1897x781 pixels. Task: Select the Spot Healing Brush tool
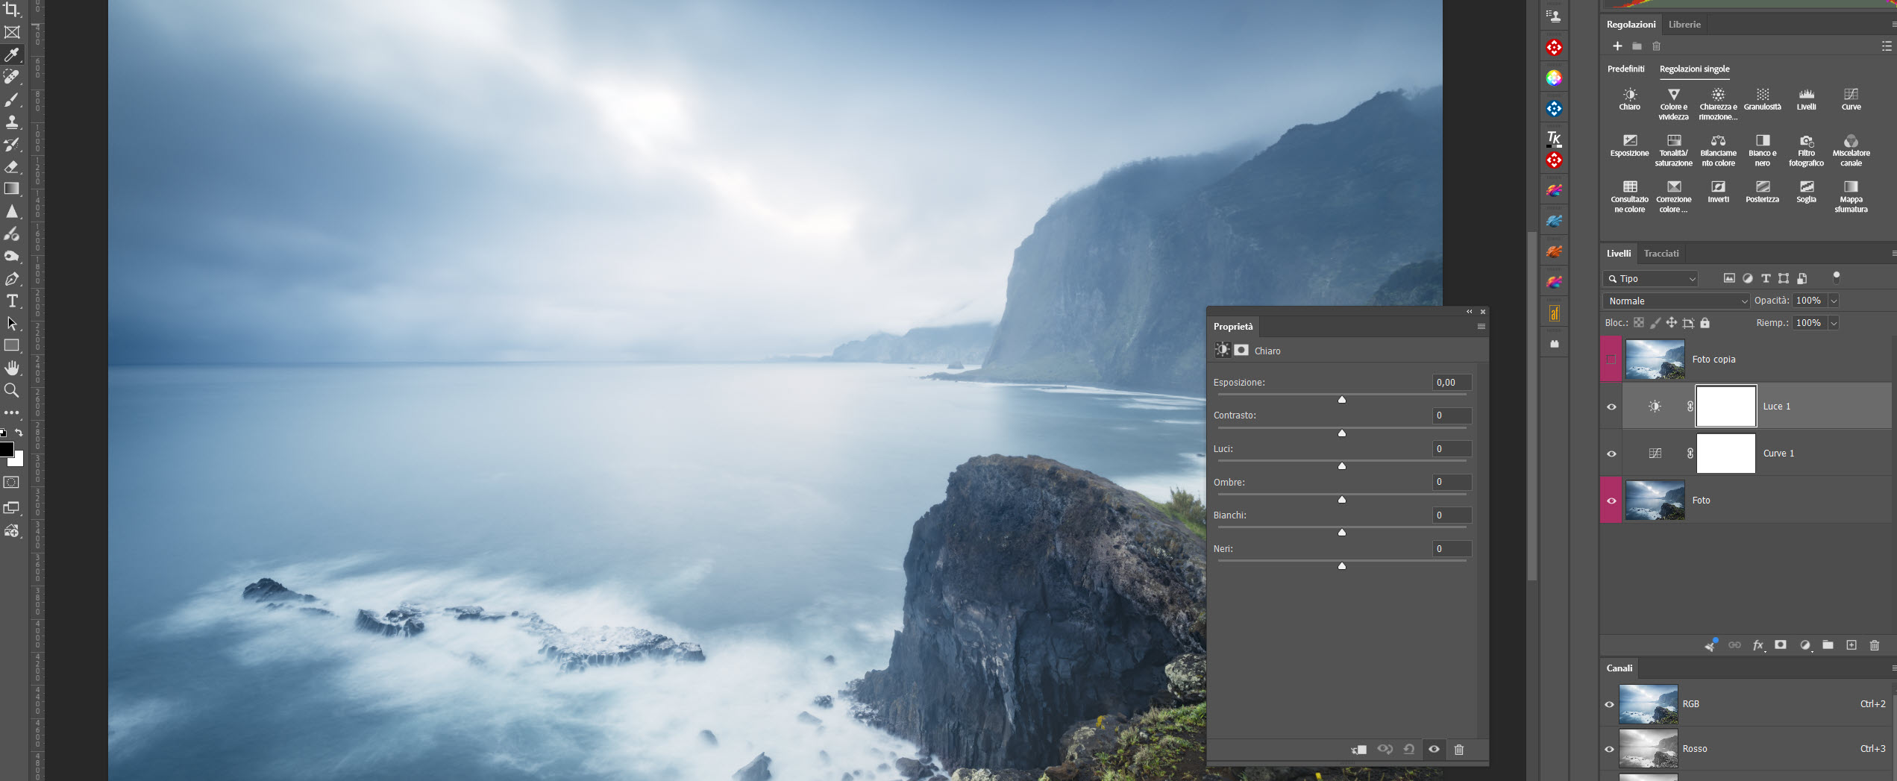coord(12,77)
